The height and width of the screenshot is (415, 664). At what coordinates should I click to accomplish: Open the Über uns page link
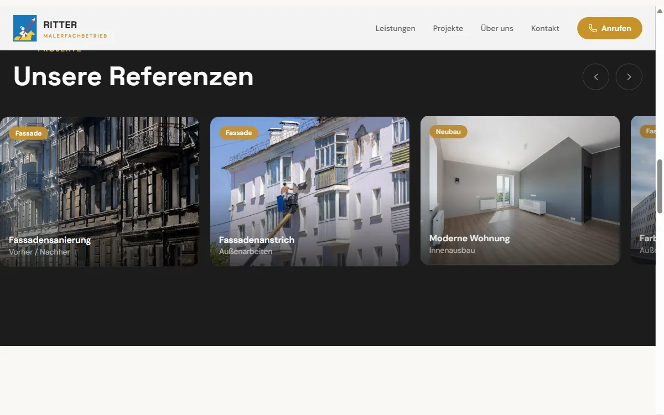click(497, 28)
